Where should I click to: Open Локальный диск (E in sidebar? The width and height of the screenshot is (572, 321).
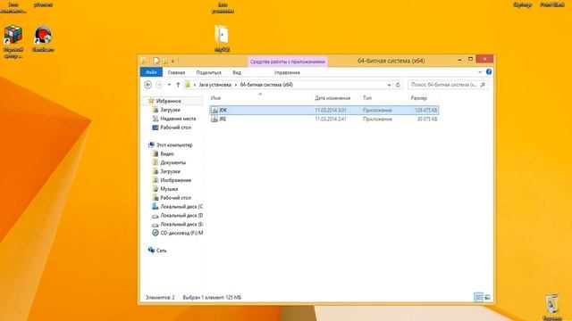(181, 224)
